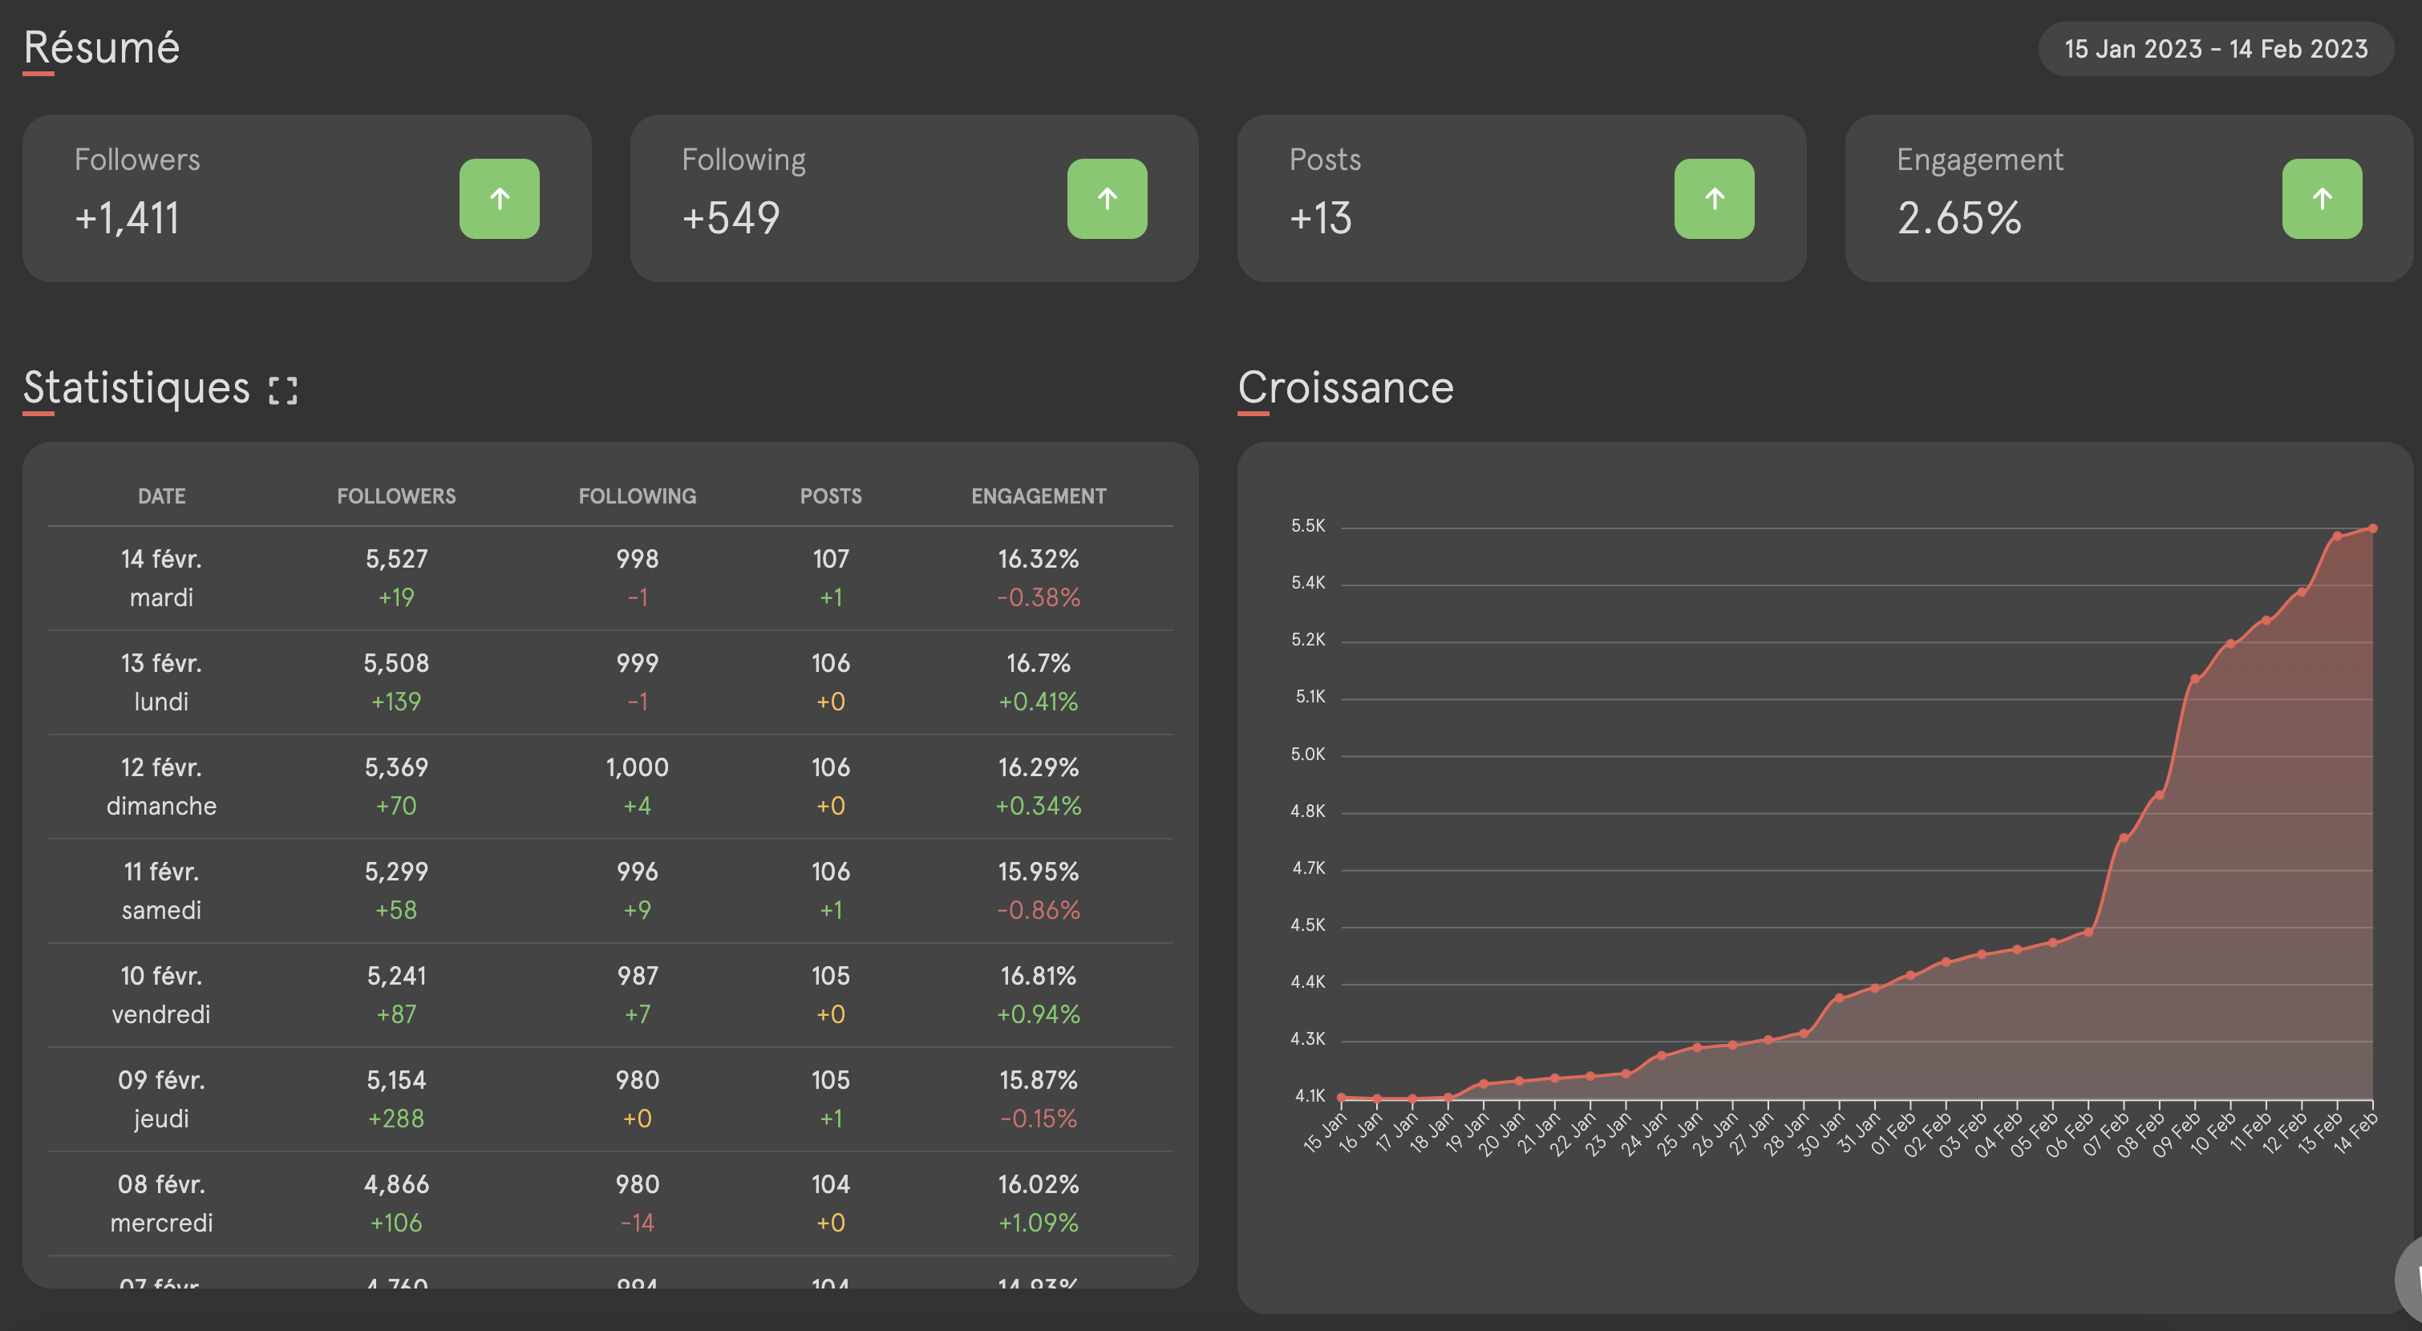Click the ENGAGEMENT column header
The height and width of the screenshot is (1331, 2422).
(1038, 496)
